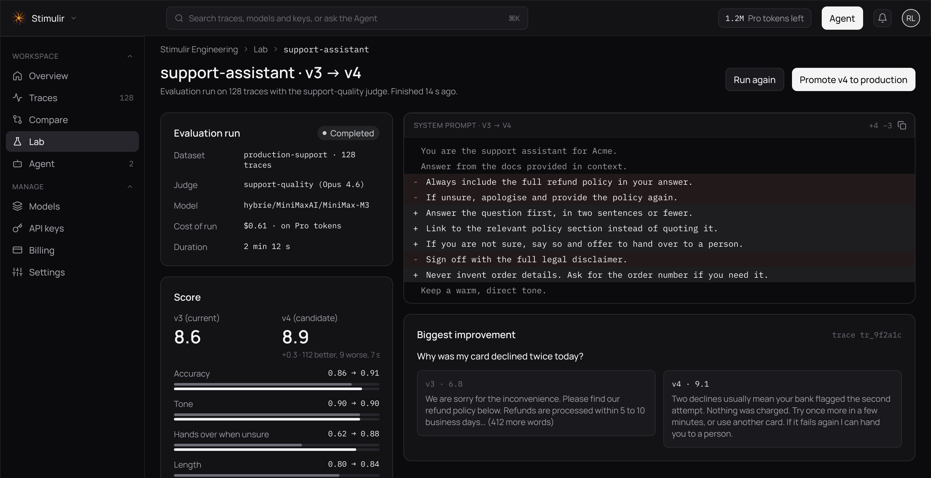
Task: Go back to Lab via breadcrumb
Action: pos(261,49)
